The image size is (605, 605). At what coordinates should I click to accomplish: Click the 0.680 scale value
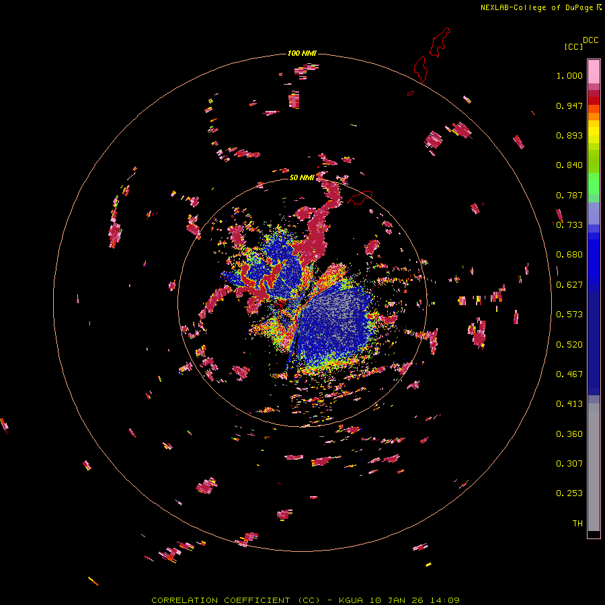569,255
